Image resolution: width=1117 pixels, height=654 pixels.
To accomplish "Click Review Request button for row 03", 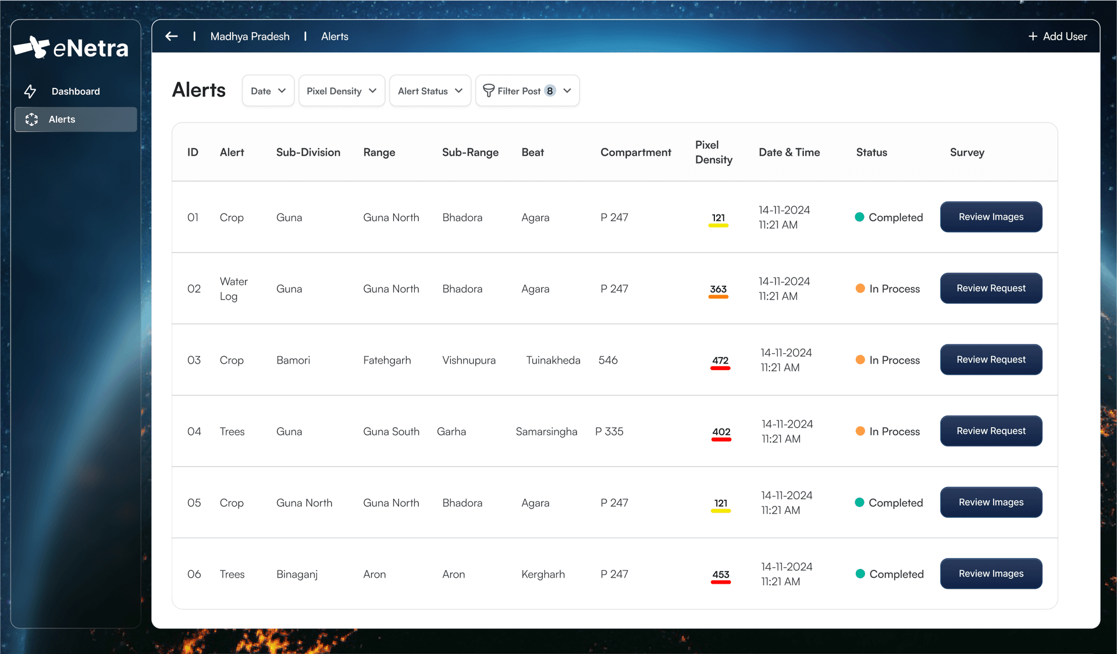I will tap(991, 360).
